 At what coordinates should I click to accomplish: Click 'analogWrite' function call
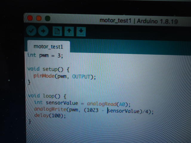[x=50, y=109]
